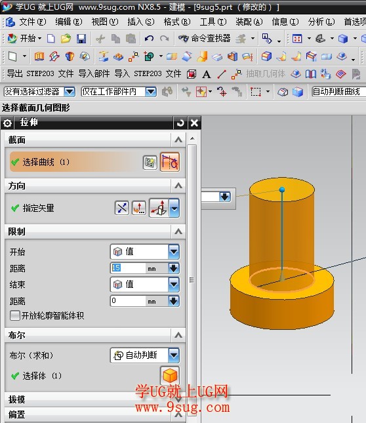
Task: Open the Start limit type dropdown
Action: click(x=174, y=252)
